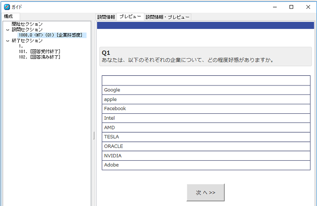The image size is (317, 206).
Task: Click the ORACLE row in the table
Action: (206, 146)
